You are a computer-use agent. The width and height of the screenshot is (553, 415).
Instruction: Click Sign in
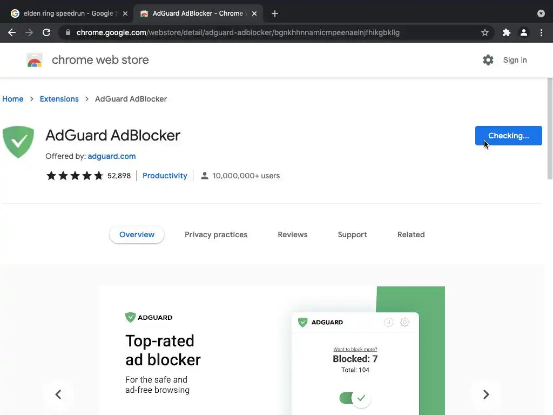tap(515, 60)
